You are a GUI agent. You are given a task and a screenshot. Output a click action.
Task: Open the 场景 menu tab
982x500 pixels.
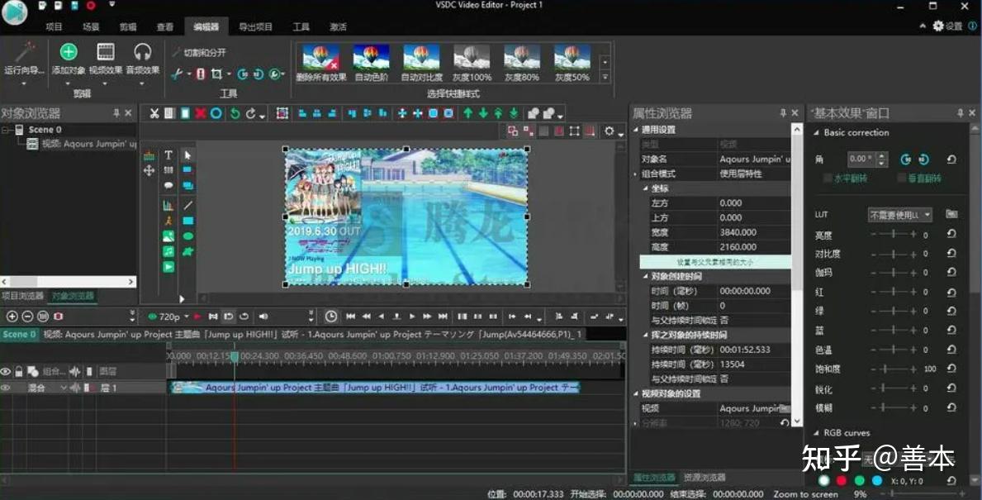click(x=91, y=26)
